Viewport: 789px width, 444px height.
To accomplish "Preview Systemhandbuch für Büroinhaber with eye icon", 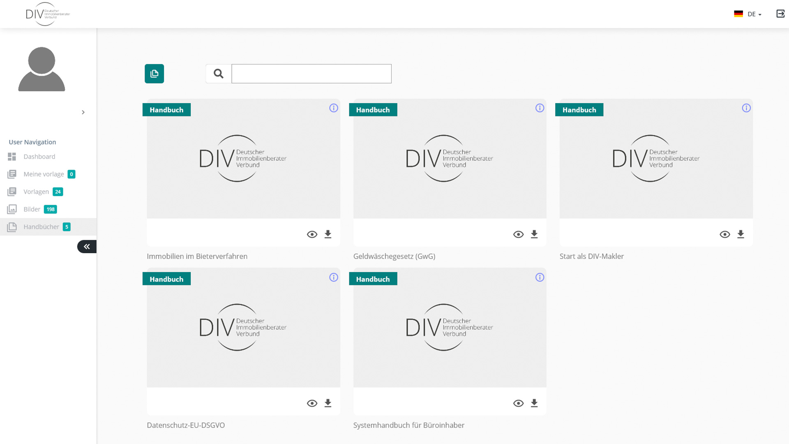I will pos(518,403).
